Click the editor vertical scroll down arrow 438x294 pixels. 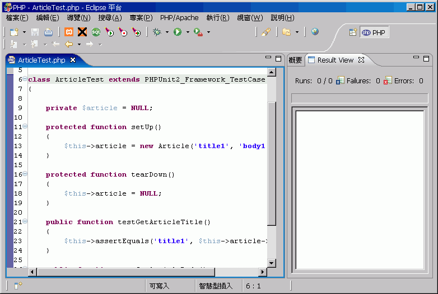[x=272, y=263]
